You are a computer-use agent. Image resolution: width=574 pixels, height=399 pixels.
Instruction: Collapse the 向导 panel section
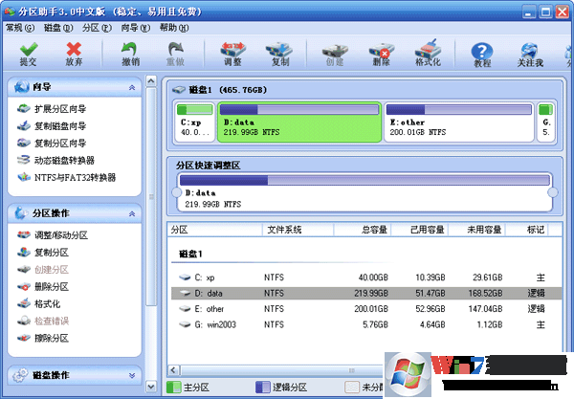131,87
